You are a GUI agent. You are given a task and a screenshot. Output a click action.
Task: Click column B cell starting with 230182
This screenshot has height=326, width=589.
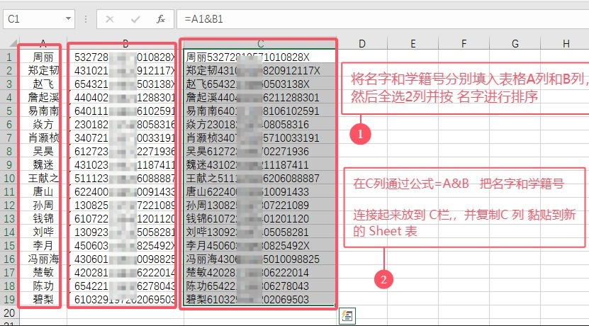125,124
